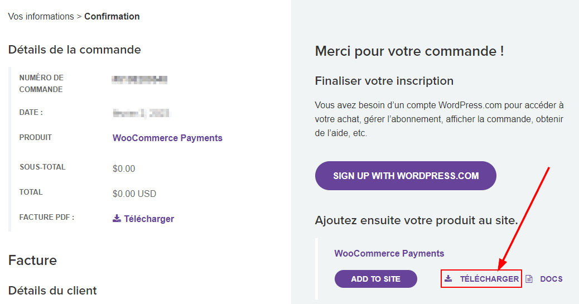The height and width of the screenshot is (304, 579).
Task: Click the Confirmation breadcrumb step
Action: tap(112, 16)
